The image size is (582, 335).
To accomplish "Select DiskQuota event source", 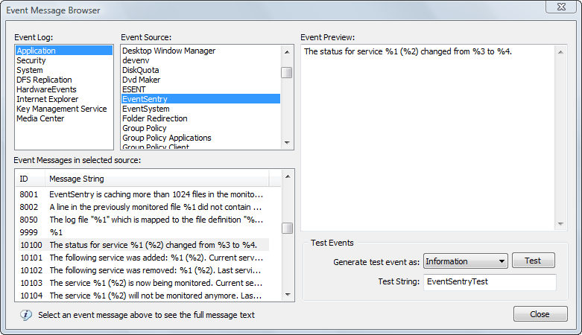I will pyautogui.click(x=200, y=70).
